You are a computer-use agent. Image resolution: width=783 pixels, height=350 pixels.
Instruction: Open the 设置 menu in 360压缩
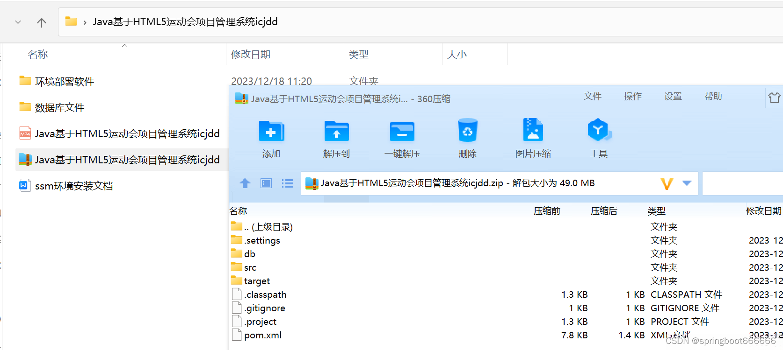coord(673,96)
